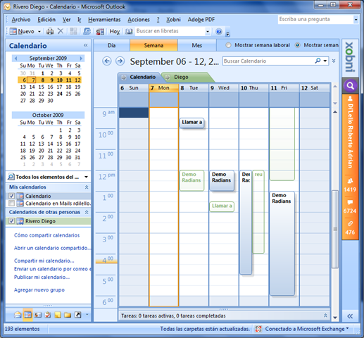The height and width of the screenshot is (338, 364).
Task: Click the Calendar navigation button icon
Action: coord(27,315)
